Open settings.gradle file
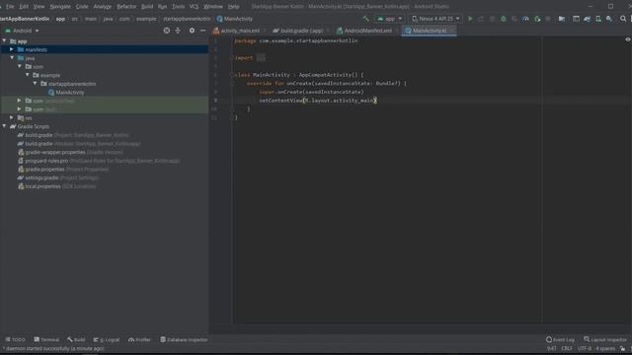632x355 pixels. click(57, 177)
